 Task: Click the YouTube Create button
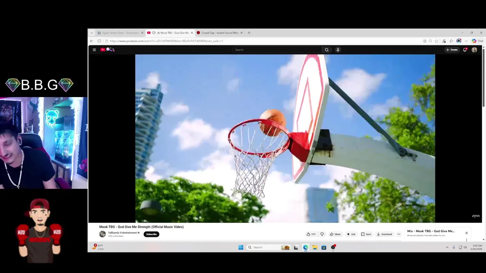click(452, 50)
